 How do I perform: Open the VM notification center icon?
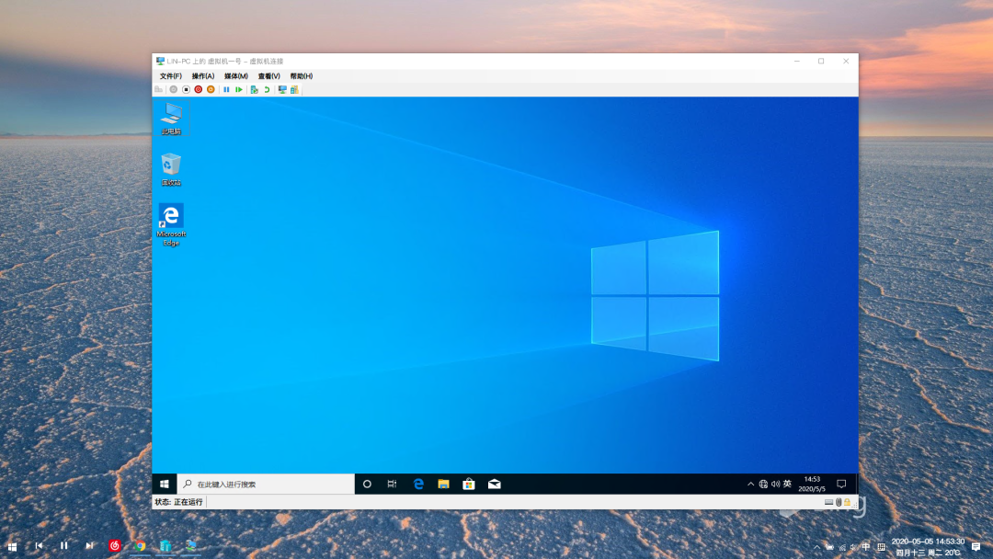(841, 485)
